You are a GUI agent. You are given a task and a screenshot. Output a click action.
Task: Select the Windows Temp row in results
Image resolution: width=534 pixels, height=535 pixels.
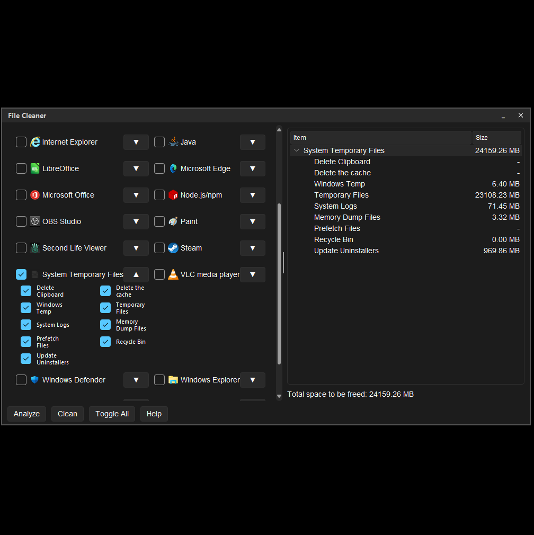pos(406,184)
